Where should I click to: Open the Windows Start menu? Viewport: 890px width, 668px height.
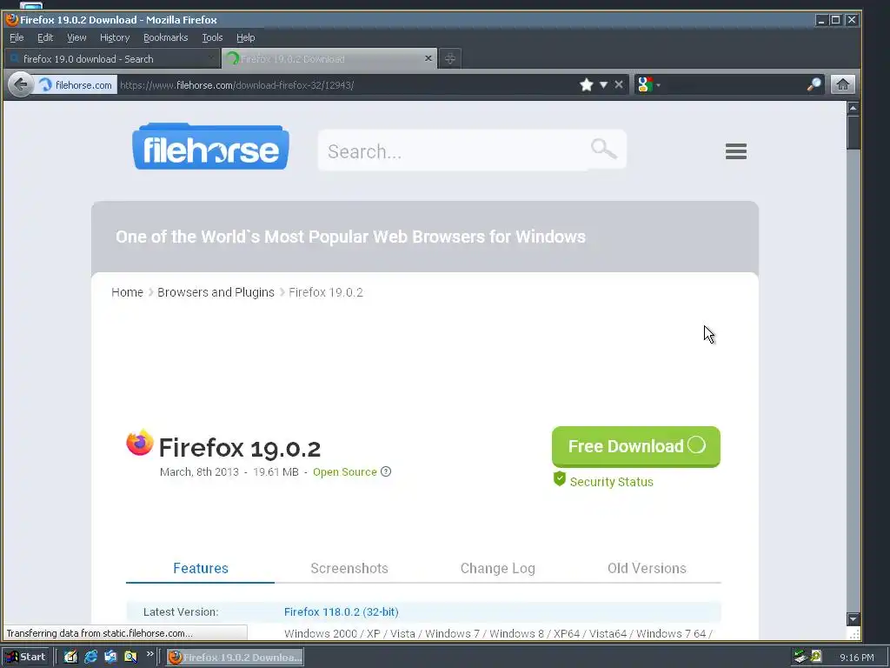(x=25, y=658)
